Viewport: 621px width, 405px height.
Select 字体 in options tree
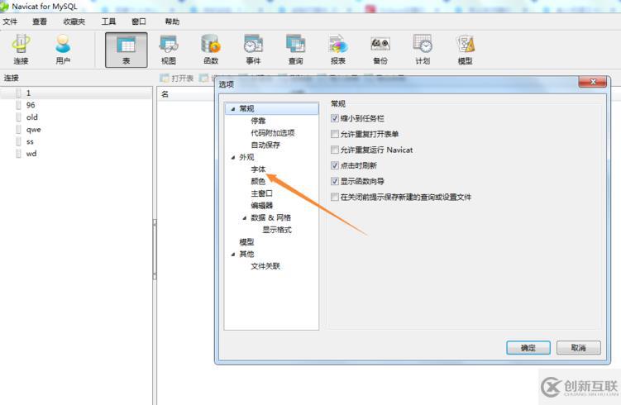pos(258,169)
